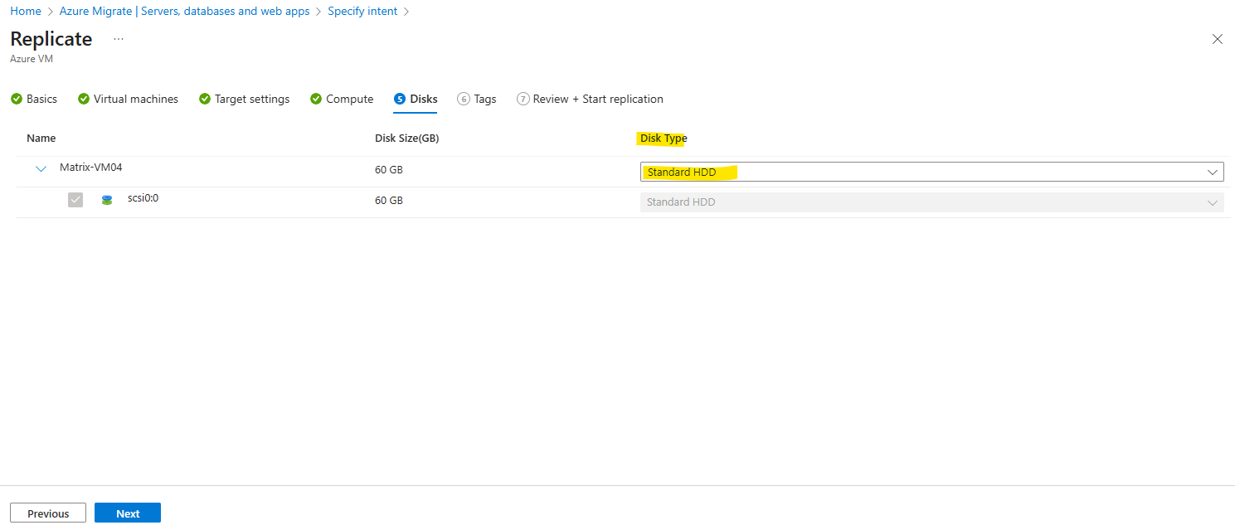The image size is (1235, 530).
Task: Collapse the Matrix-VM04 row
Action: click(41, 169)
